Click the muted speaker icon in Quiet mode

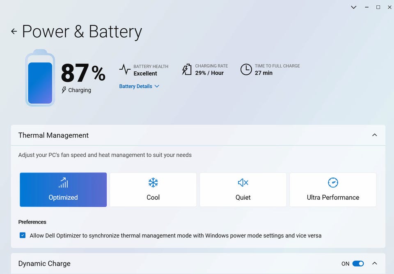(x=243, y=183)
